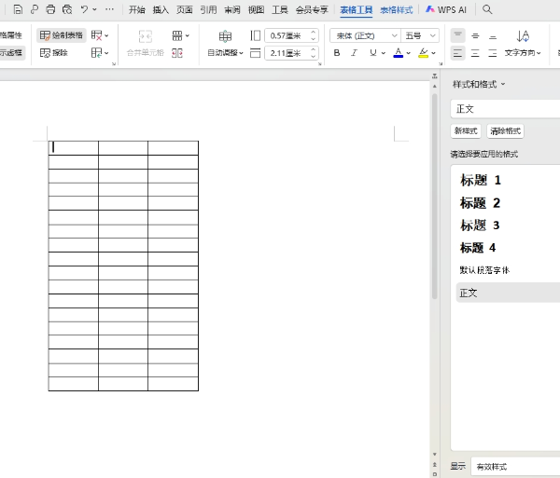Set cell vertical alignment to middle
The height and width of the screenshot is (478, 560).
click(x=475, y=35)
